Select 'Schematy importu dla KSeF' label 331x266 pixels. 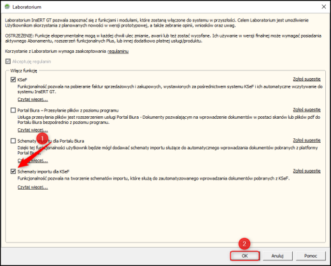tap(43, 171)
